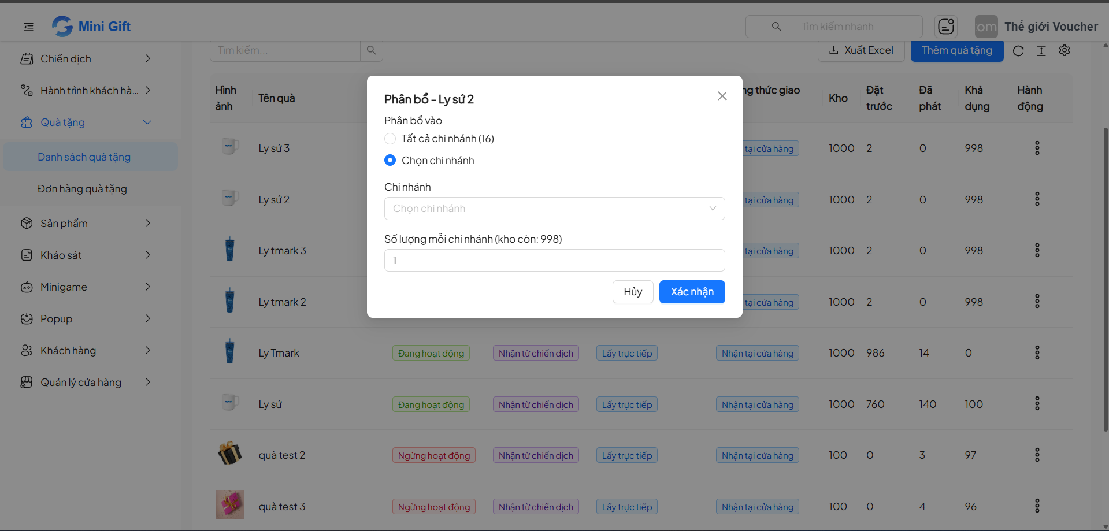Screen dimensions: 1109x531
Task: Click the Số lượng mỗi chi nhánh input
Action: (x=554, y=260)
